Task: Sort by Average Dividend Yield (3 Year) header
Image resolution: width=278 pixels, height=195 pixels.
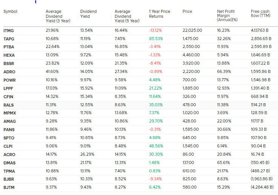Action: tap(54, 17)
